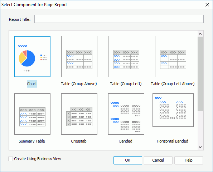Pick the Banded component icon
This screenshot has height=172, width=213.
click(126, 114)
